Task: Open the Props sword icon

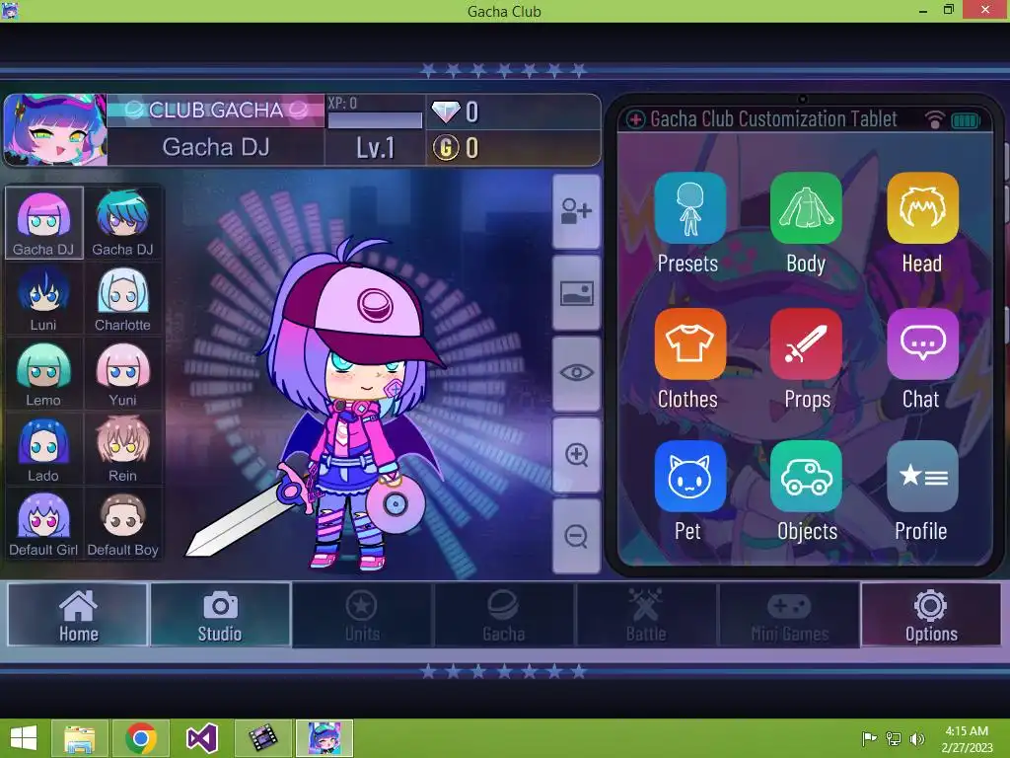Action: (x=806, y=343)
